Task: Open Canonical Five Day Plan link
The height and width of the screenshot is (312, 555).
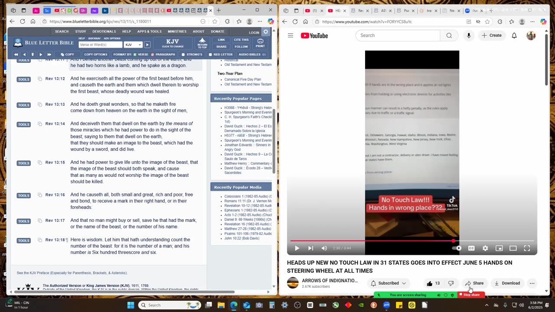Action: pos(242,79)
